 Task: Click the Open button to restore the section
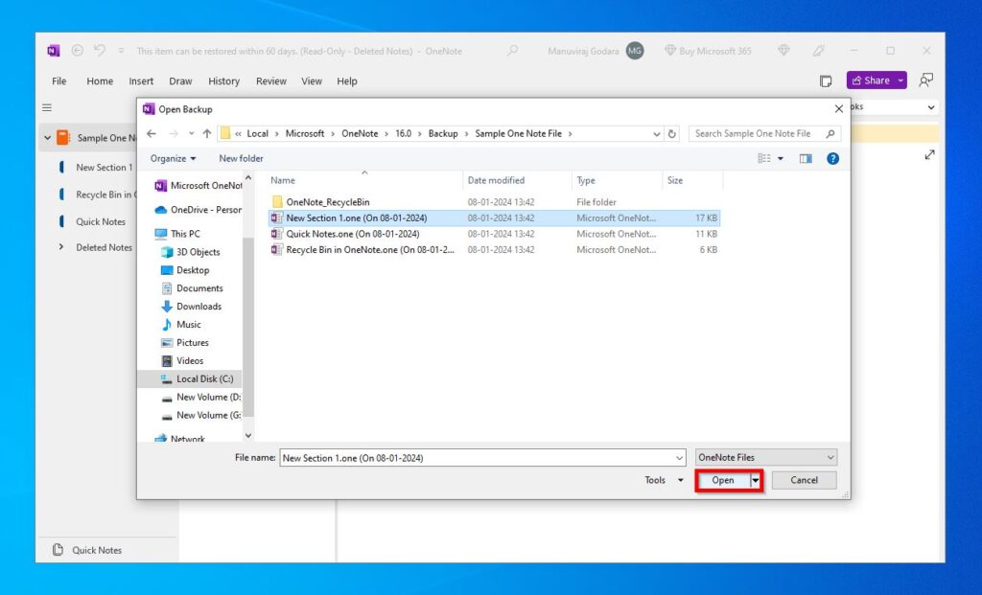tap(724, 480)
